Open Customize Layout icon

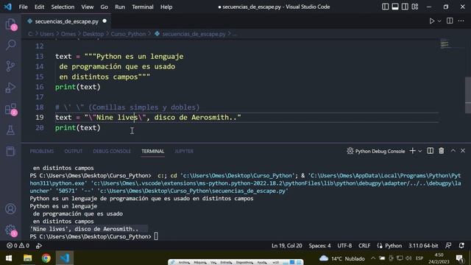415,7
